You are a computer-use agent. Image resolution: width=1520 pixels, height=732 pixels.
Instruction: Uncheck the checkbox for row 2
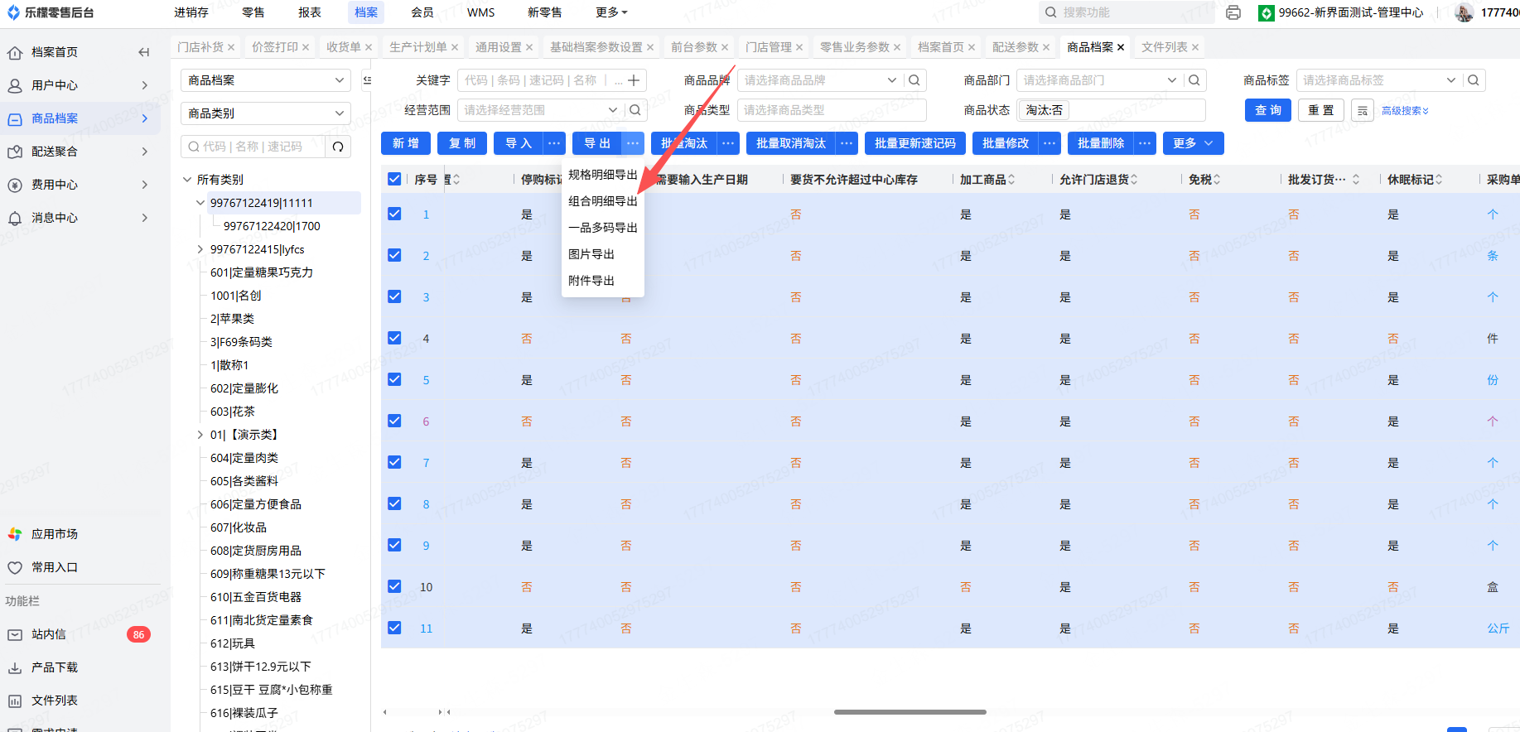[x=394, y=255]
